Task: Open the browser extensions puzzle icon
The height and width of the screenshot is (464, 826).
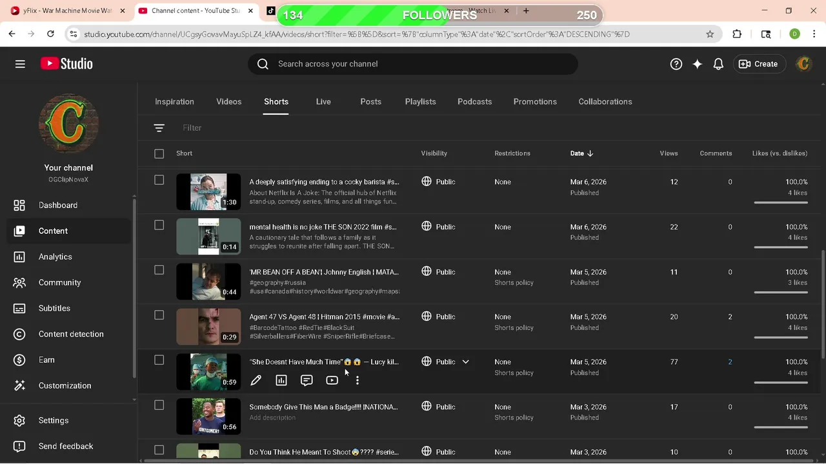Action: pyautogui.click(x=737, y=34)
